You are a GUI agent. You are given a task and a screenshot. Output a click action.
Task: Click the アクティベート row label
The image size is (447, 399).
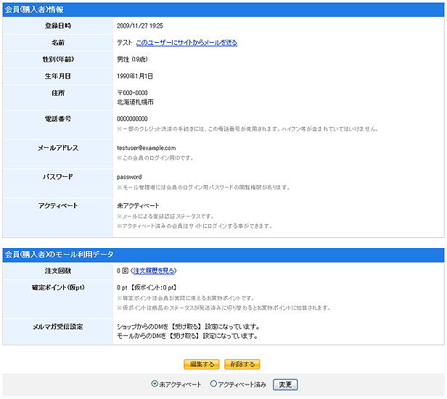point(58,206)
